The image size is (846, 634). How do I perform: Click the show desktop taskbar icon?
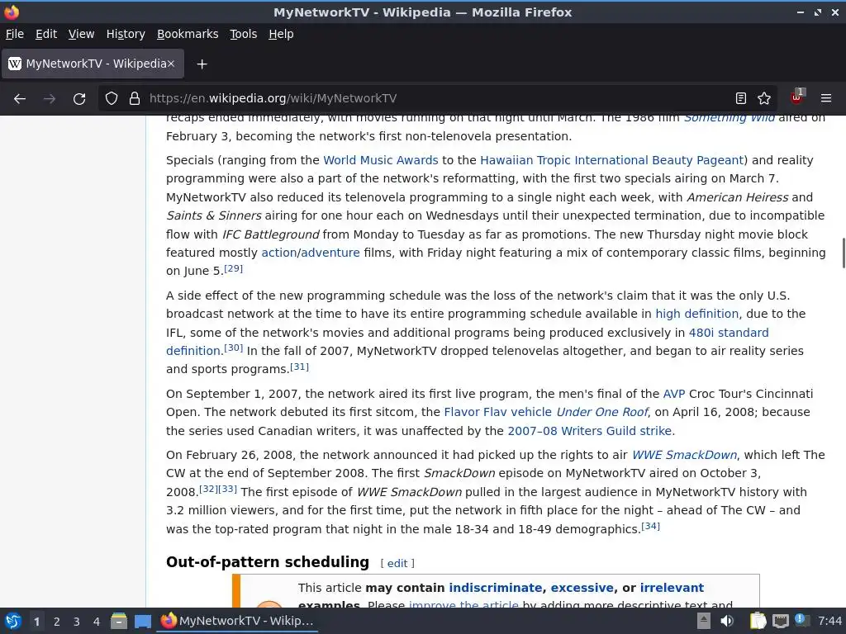pos(142,621)
